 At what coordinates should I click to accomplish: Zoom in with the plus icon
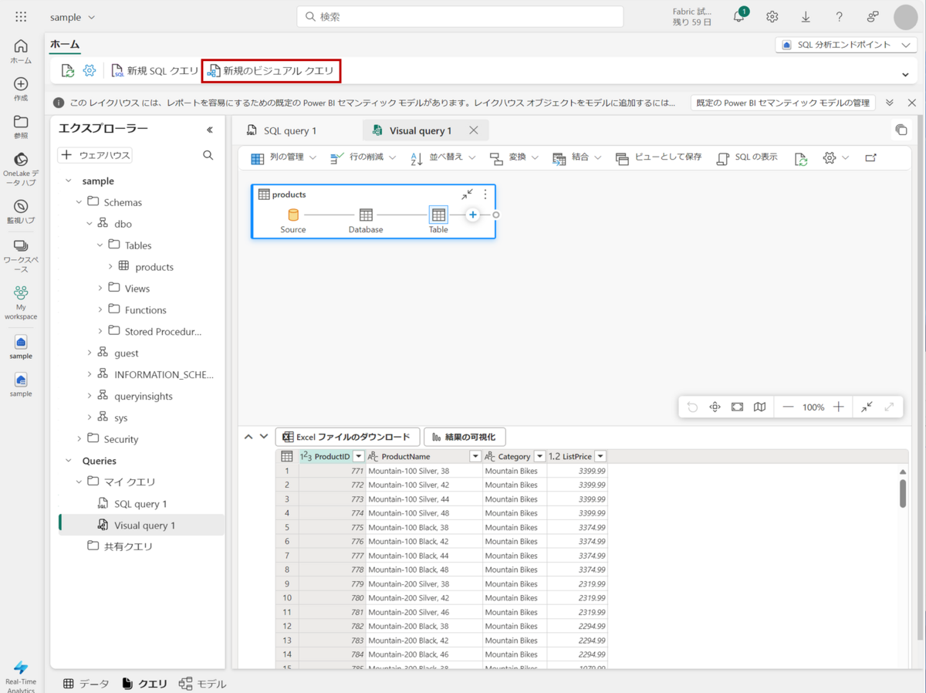(x=839, y=407)
